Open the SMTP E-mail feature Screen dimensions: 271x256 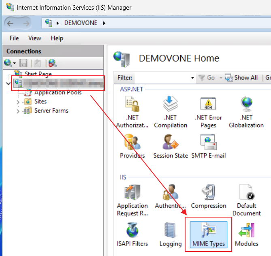[209, 146]
